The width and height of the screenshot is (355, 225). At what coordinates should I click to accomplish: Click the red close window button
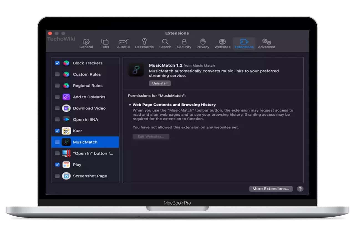pos(50,33)
